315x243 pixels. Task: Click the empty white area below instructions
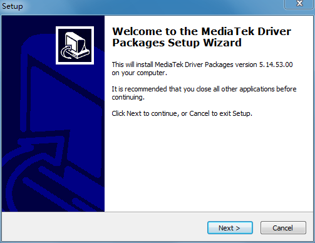[x=209, y=165]
